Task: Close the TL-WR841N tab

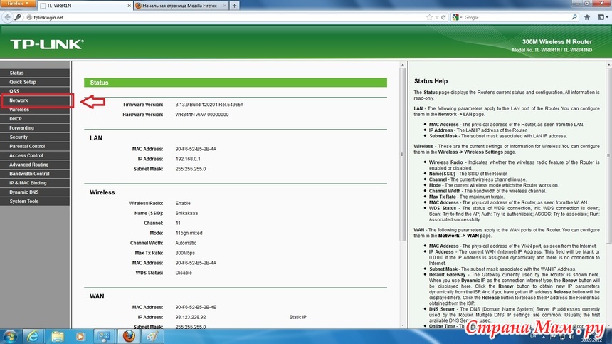Action: [x=129, y=6]
